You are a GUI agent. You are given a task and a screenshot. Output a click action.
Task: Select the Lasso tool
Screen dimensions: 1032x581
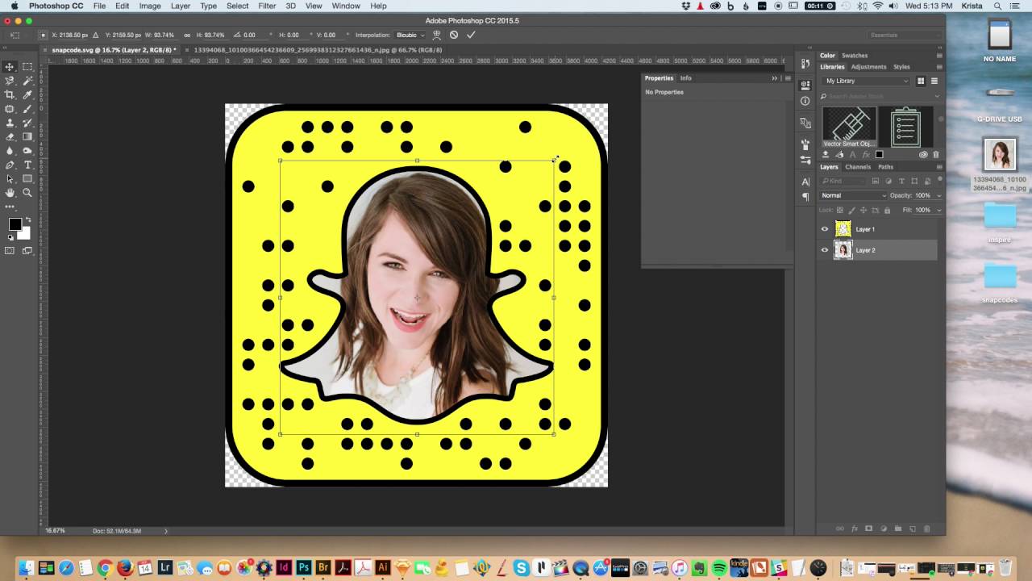(10, 81)
